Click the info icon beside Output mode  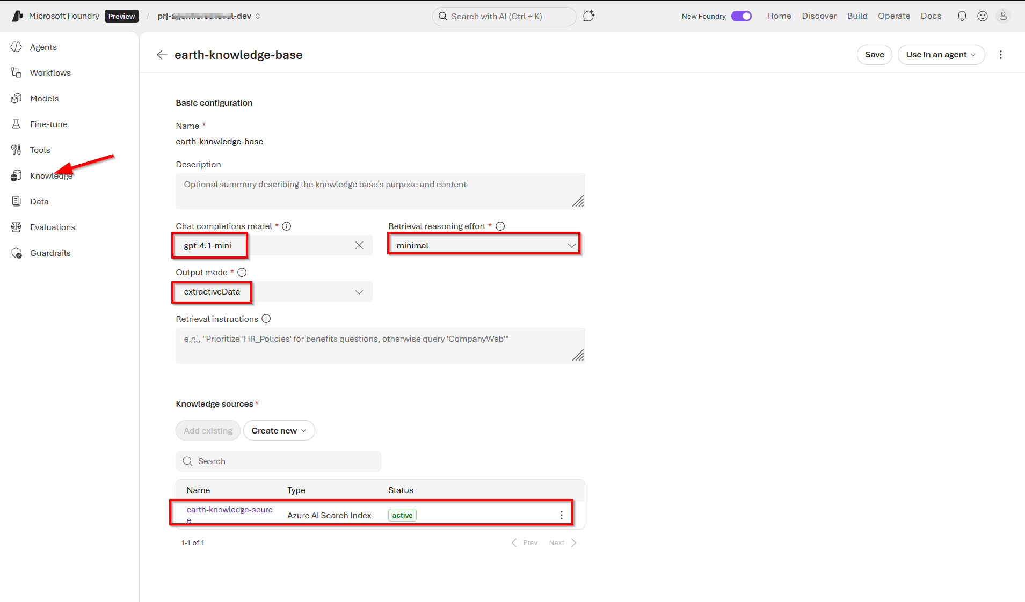pos(242,273)
